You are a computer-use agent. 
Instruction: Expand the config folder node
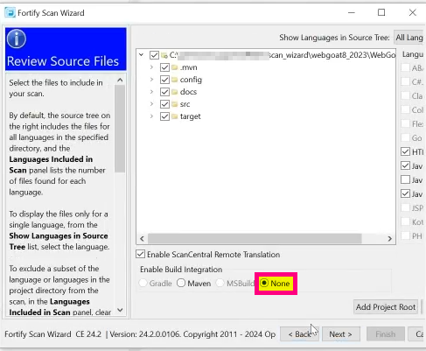pyautogui.click(x=151, y=80)
